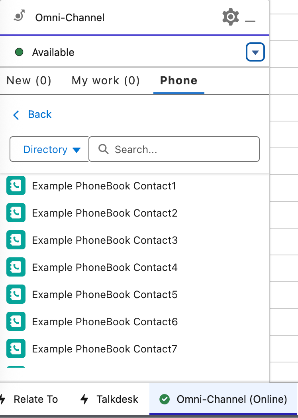Click the search magnifier icon
Screen dimensions: 298x418
click(x=104, y=149)
